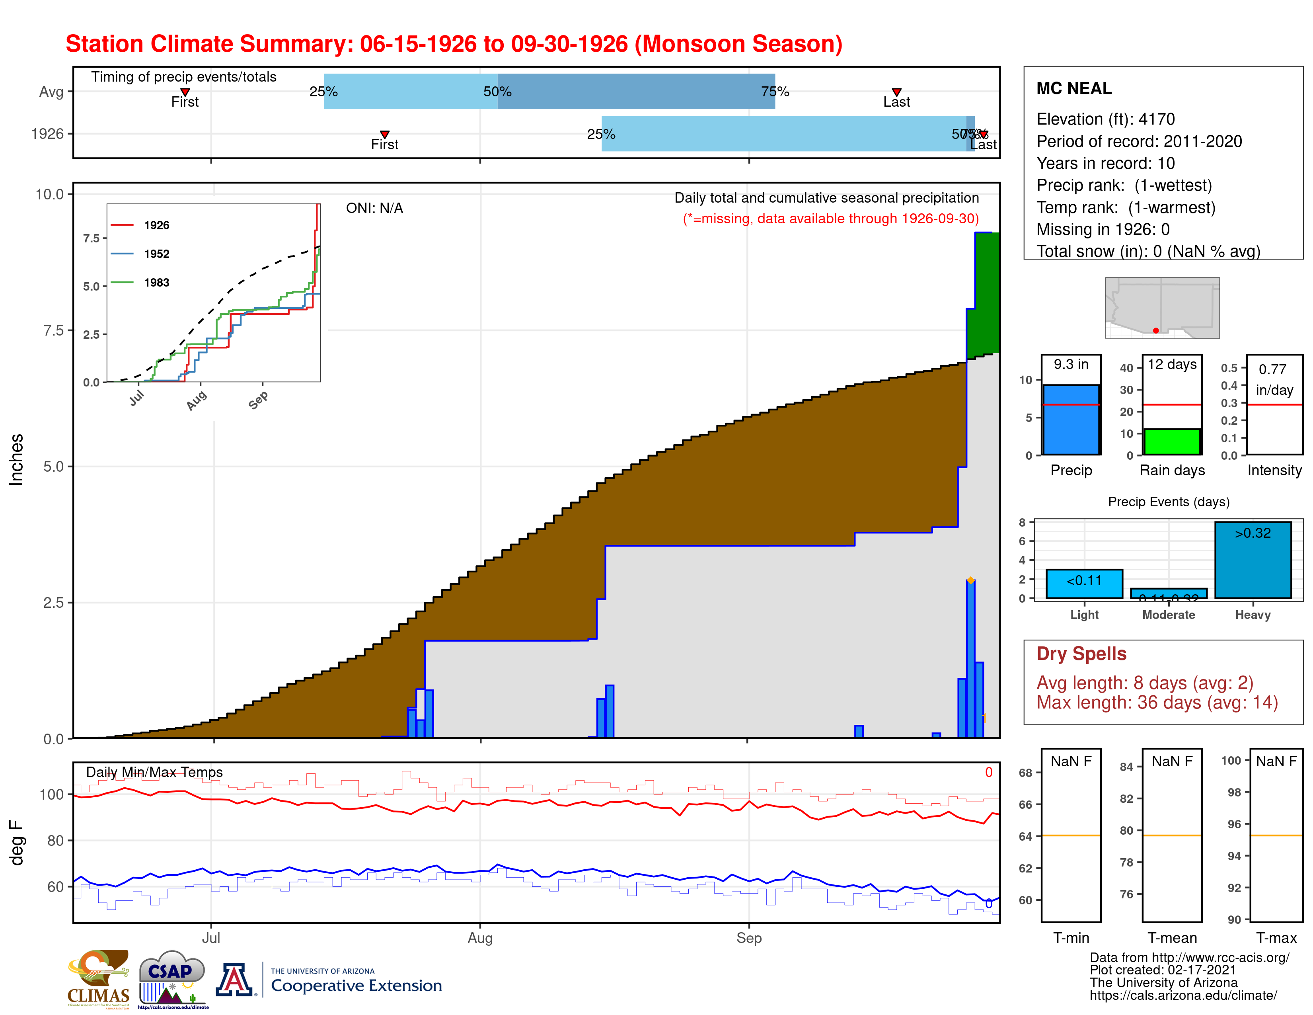This screenshot has height=1015, width=1313.
Task: Click the 1952 blue legend line in inset
Action: pyautogui.click(x=122, y=254)
